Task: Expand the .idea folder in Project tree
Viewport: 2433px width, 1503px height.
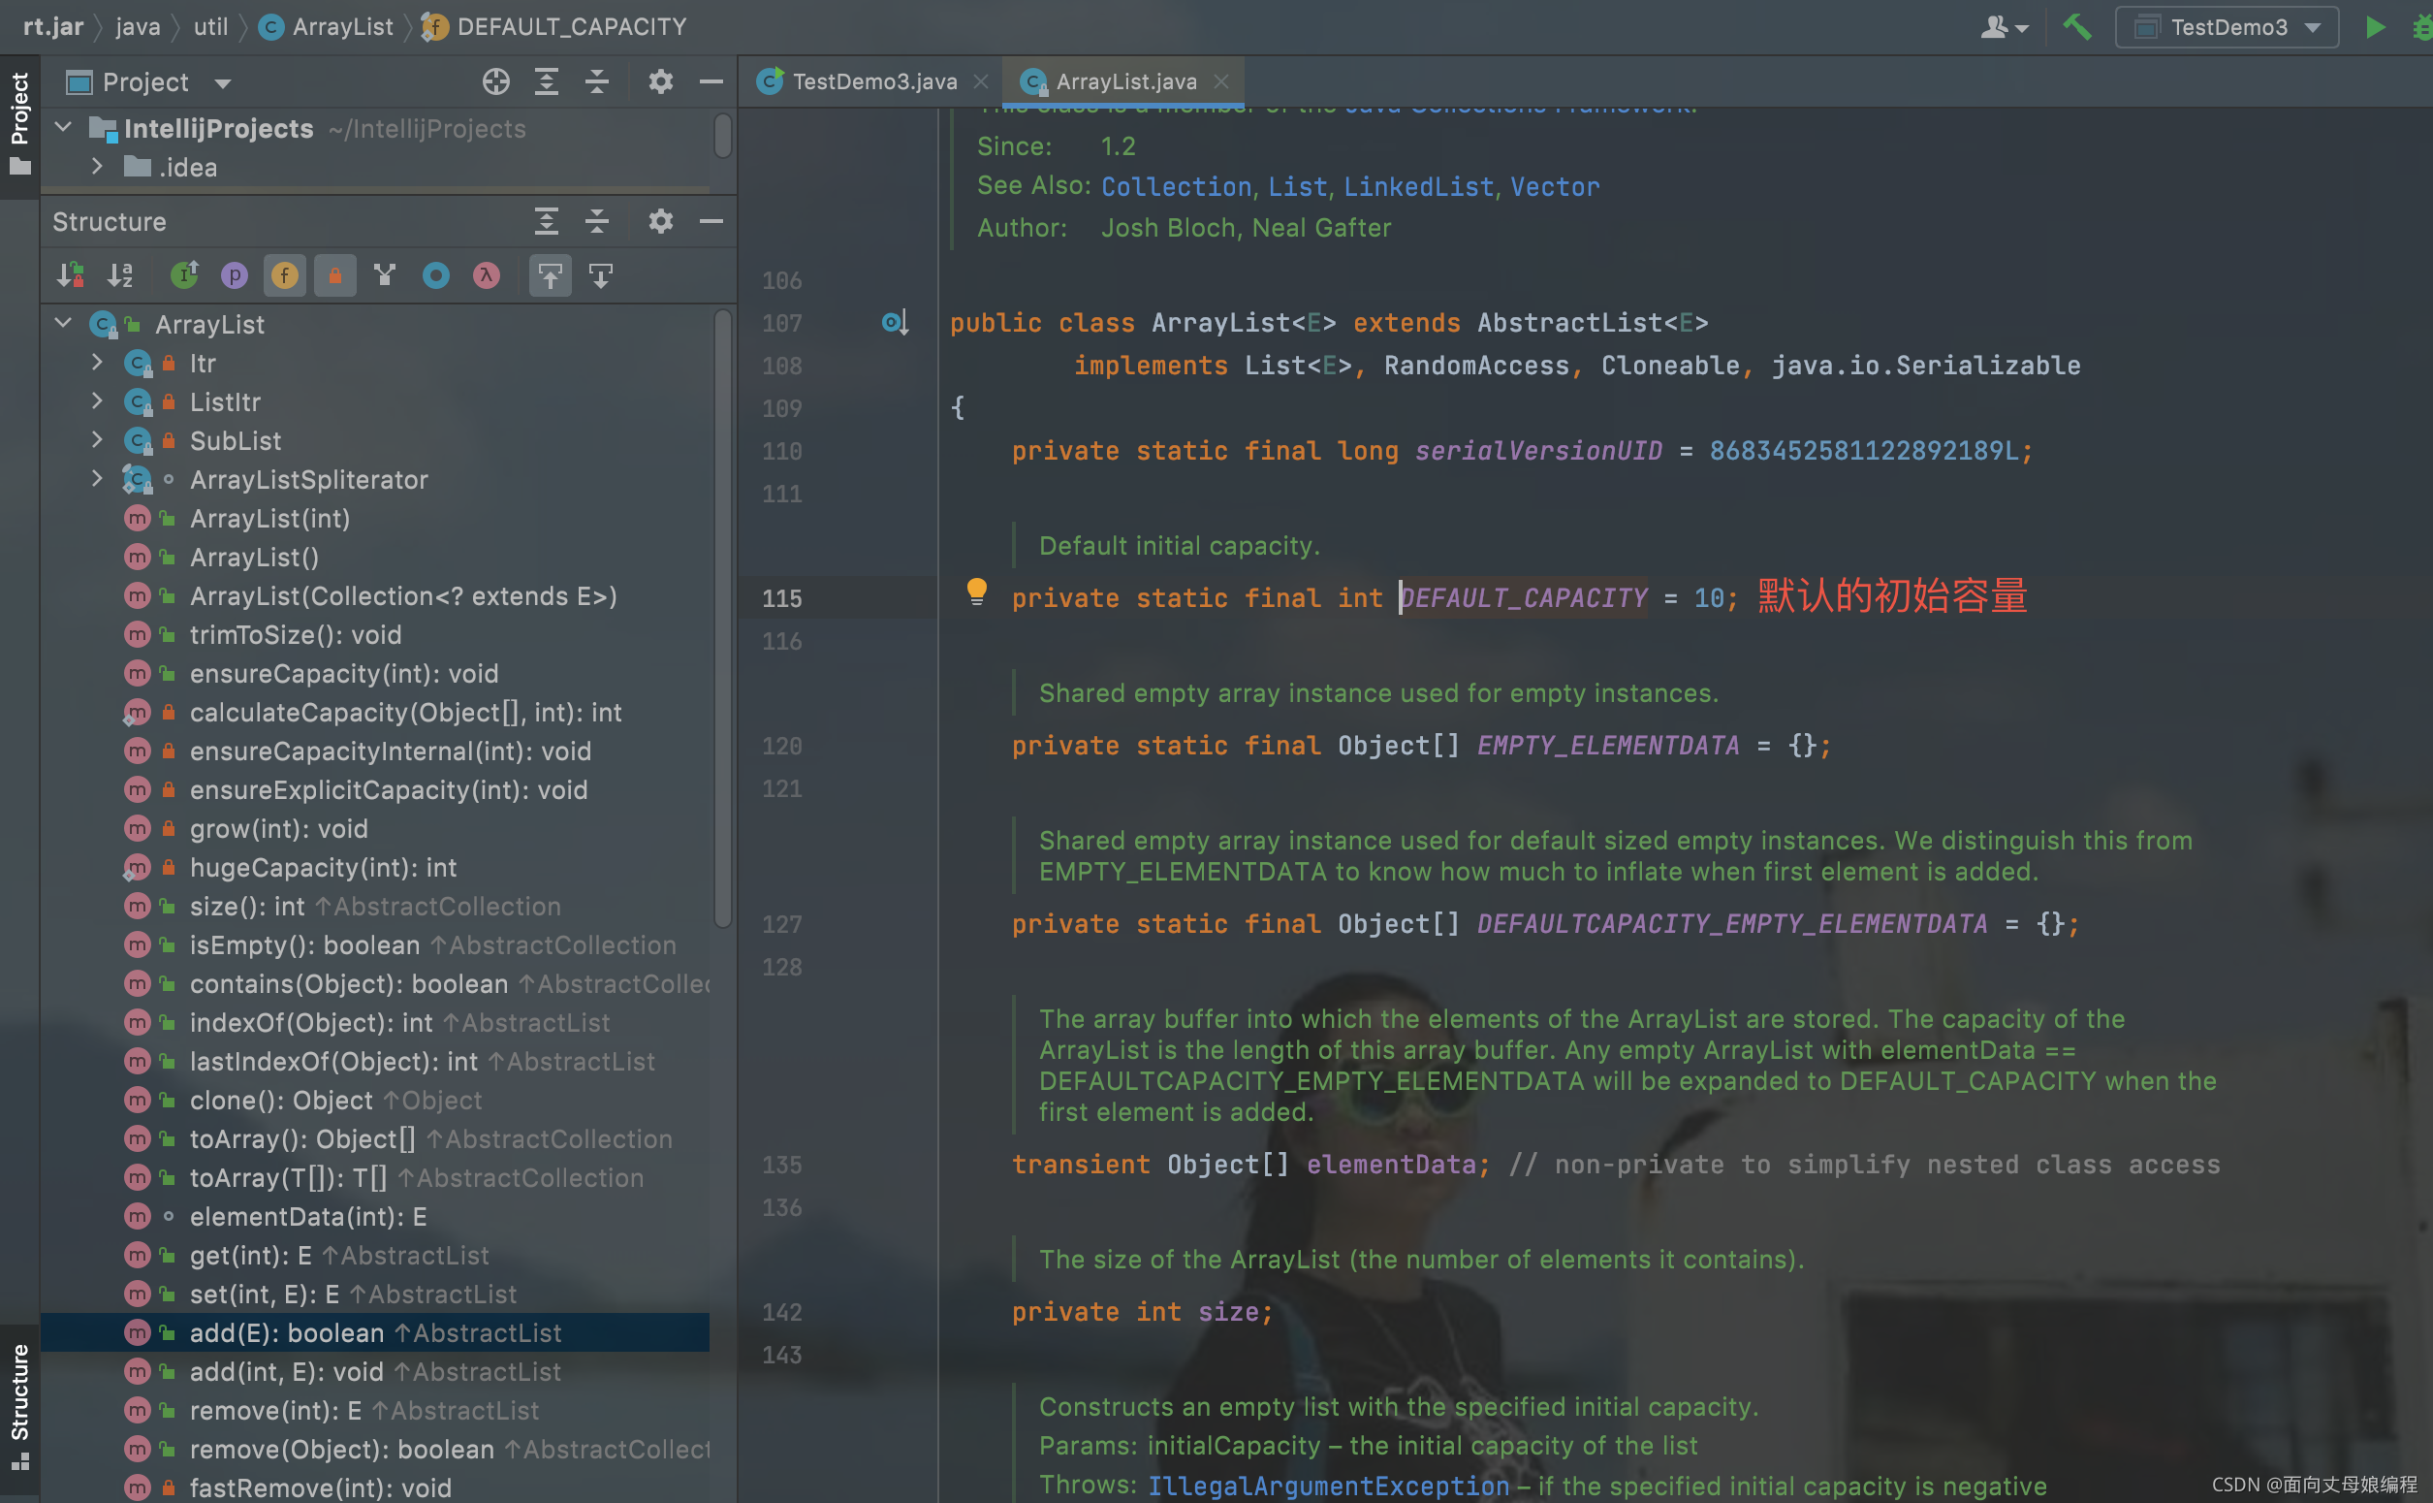Action: [x=96, y=167]
